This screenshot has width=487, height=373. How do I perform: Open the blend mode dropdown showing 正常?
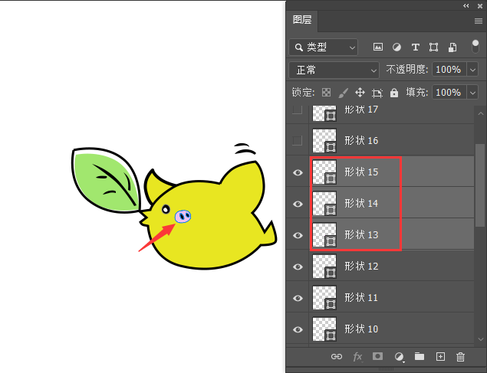[334, 70]
